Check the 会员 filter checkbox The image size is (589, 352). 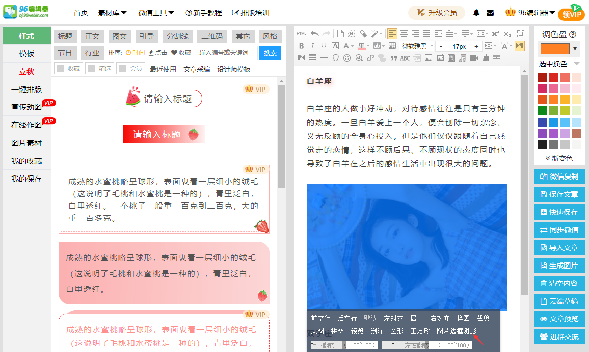(x=122, y=68)
